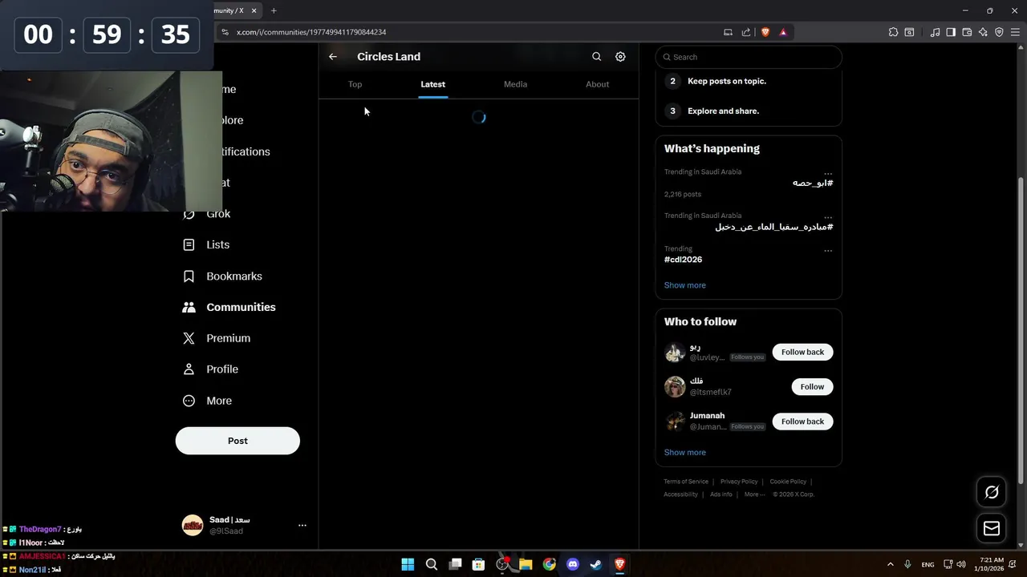This screenshot has height=577, width=1027.
Task: Open options for first Saudi Arabia trend
Action: tap(828, 173)
